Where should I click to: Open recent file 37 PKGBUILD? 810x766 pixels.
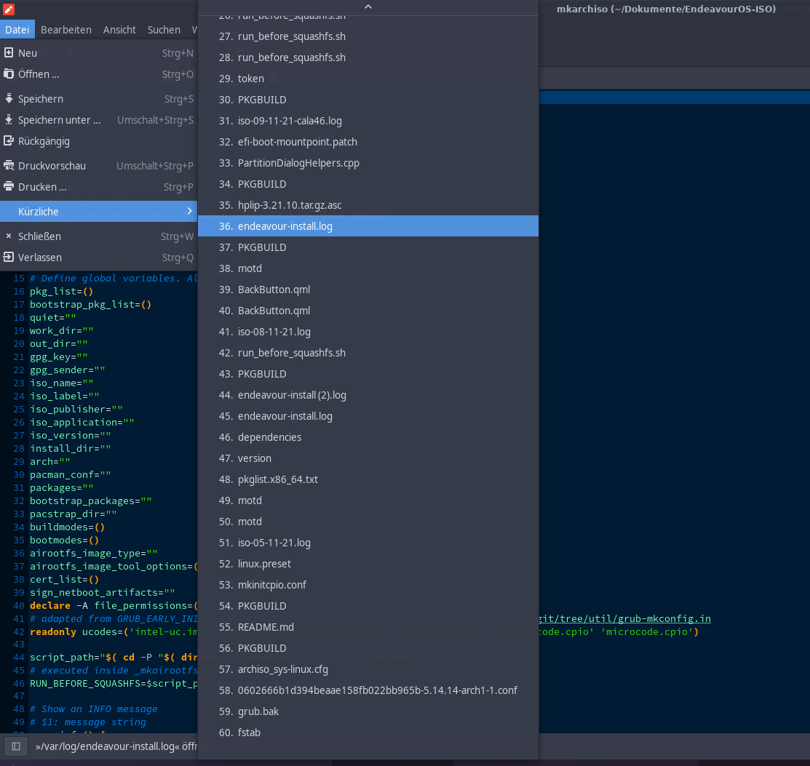[368, 247]
